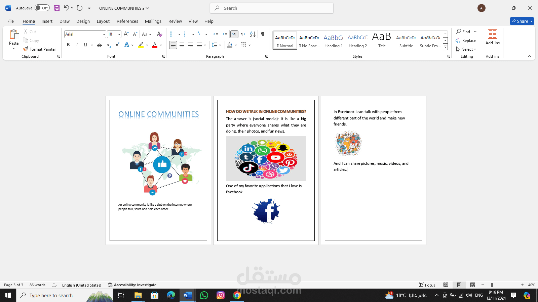
Task: Open Add-ins from the ribbon
Action: pyautogui.click(x=493, y=37)
